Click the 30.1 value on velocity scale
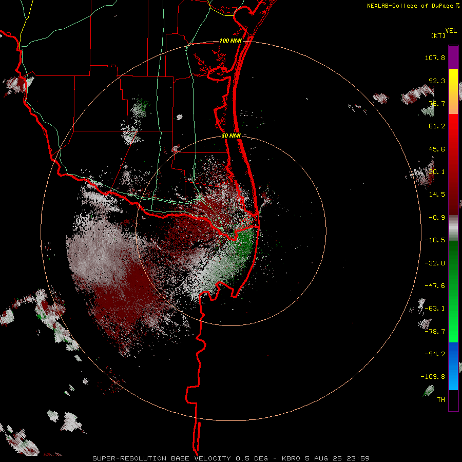The image size is (462, 462). coord(437,172)
